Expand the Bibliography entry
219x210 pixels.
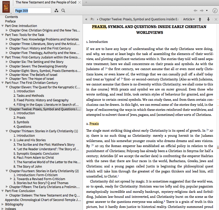click(2, 204)
